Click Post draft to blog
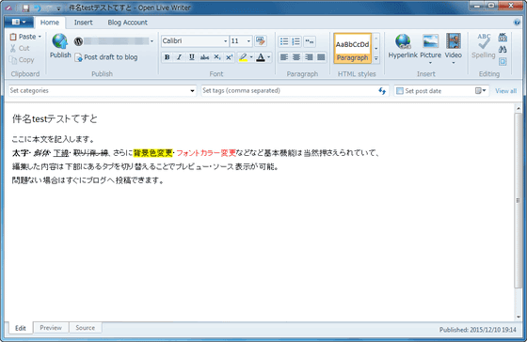 tap(106, 57)
